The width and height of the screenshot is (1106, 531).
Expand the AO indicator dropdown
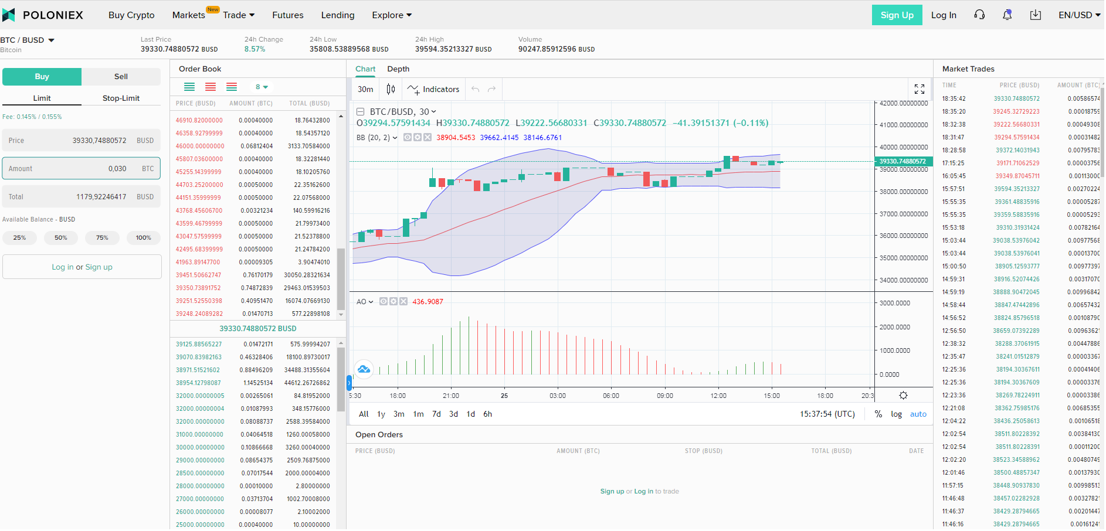pyautogui.click(x=371, y=301)
